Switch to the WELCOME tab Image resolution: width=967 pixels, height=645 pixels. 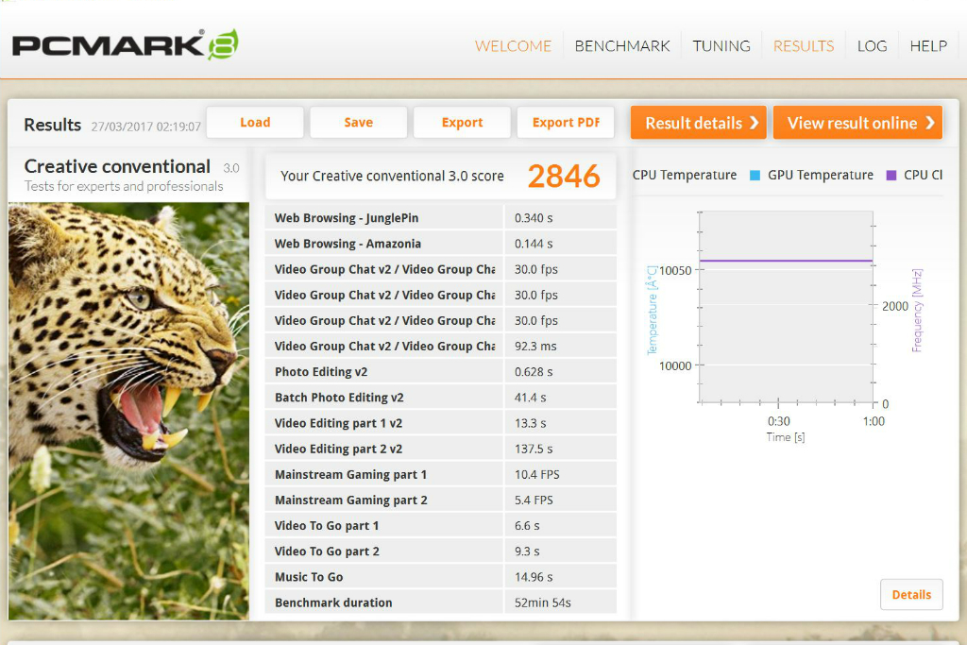coord(513,45)
